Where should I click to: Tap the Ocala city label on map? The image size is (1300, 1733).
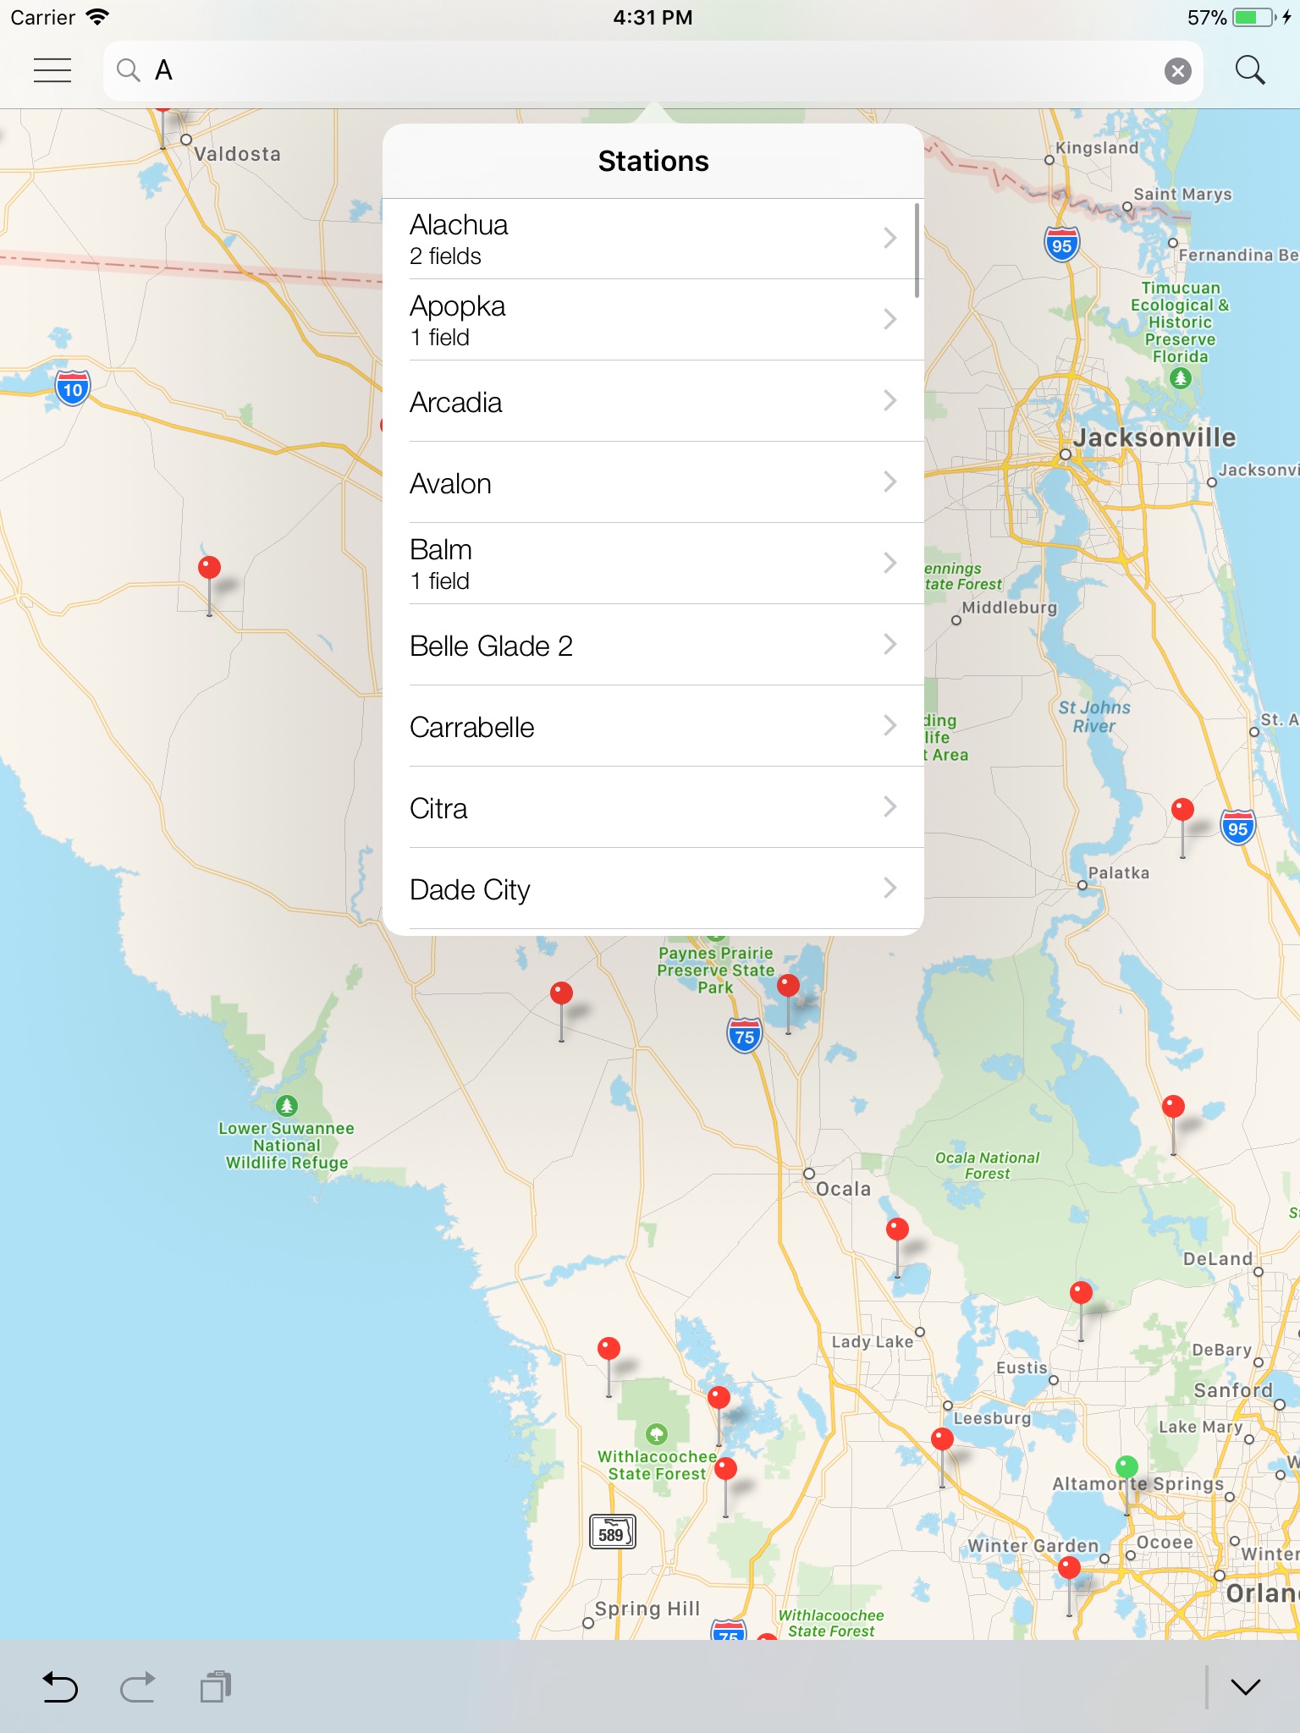click(x=843, y=1189)
